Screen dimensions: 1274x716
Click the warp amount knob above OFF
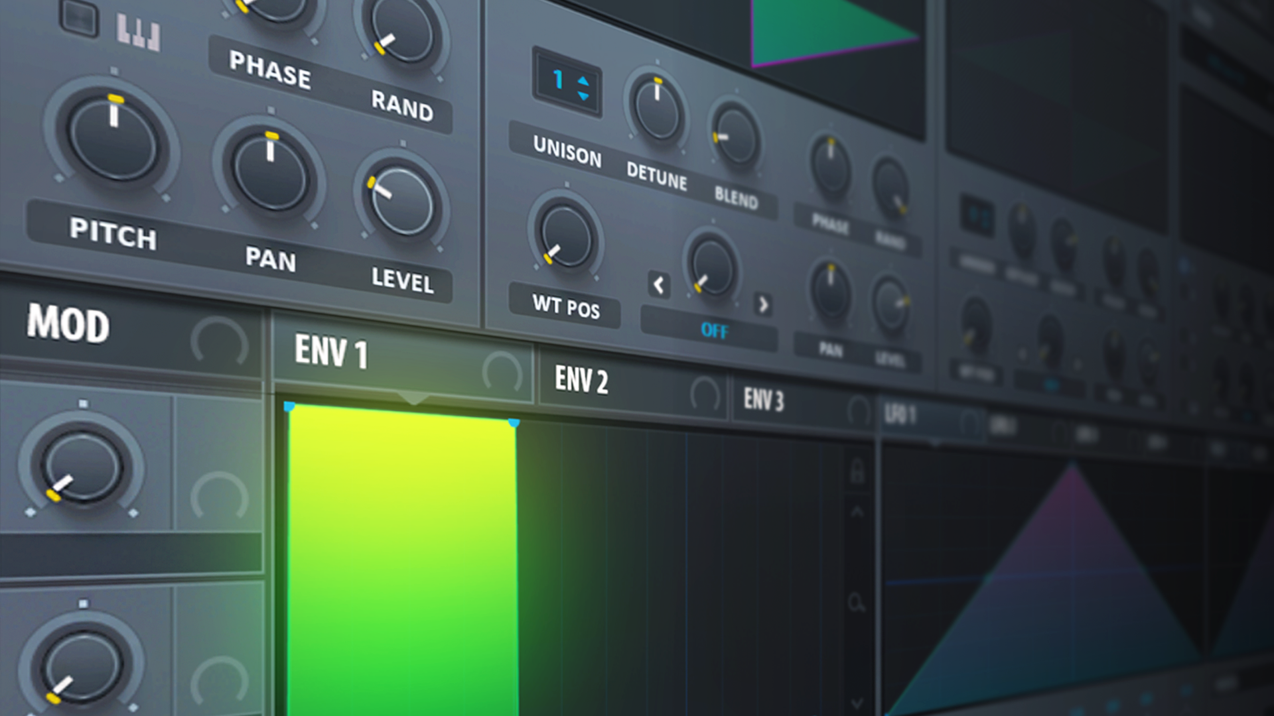pos(711,267)
